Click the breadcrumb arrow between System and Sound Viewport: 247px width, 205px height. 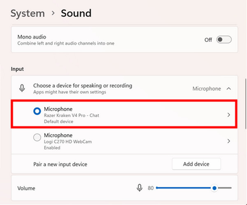pos(53,13)
